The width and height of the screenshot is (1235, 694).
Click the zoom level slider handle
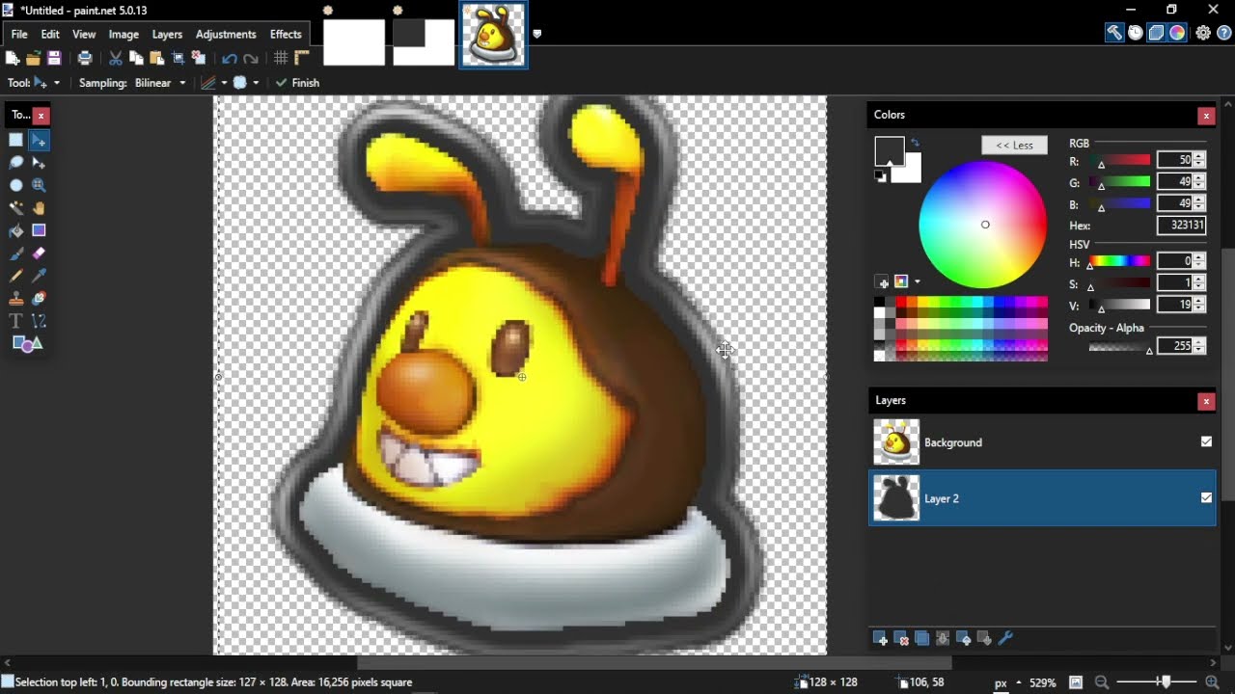(1166, 682)
